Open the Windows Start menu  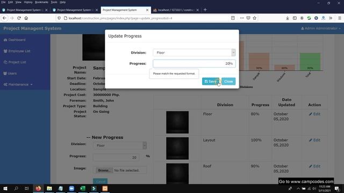[5, 188]
